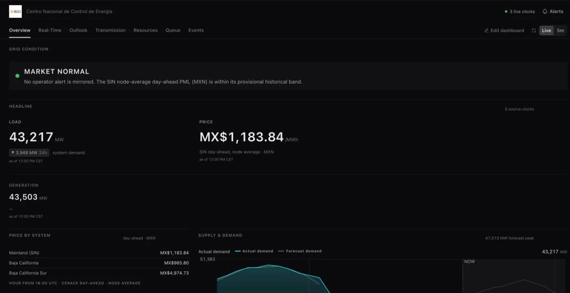The height and width of the screenshot is (293, 570).
Task: Click the large 43,217 value under LOAD
Action: [x=31, y=137]
